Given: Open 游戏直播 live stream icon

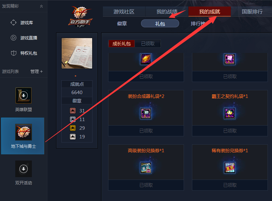Looking at the screenshot, I should pyautogui.click(x=14, y=38).
